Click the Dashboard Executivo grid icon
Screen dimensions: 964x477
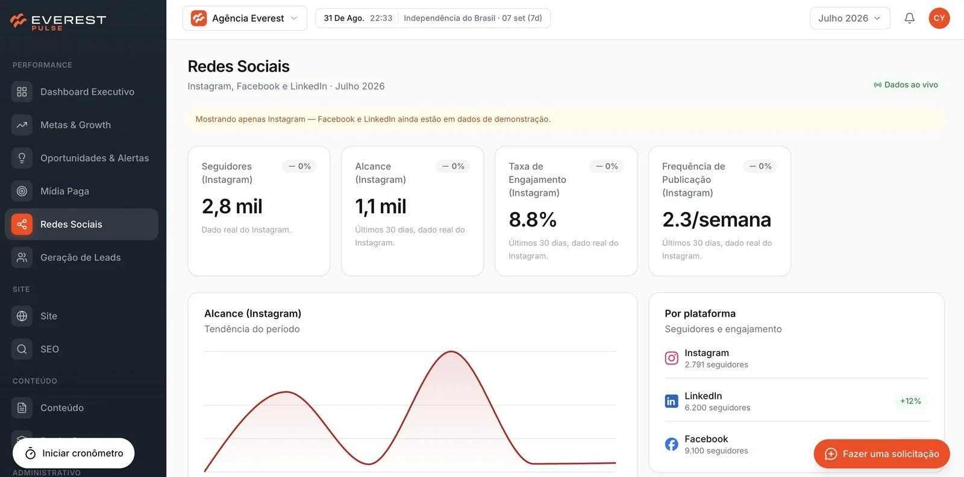[x=22, y=92]
